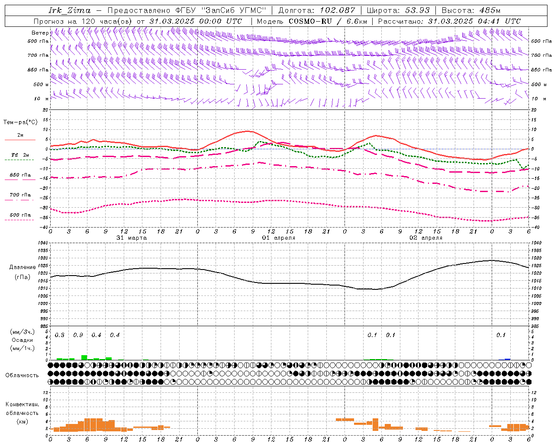Click the elevation value Высота: 485м
The image size is (554, 443).
pyautogui.click(x=471, y=10)
